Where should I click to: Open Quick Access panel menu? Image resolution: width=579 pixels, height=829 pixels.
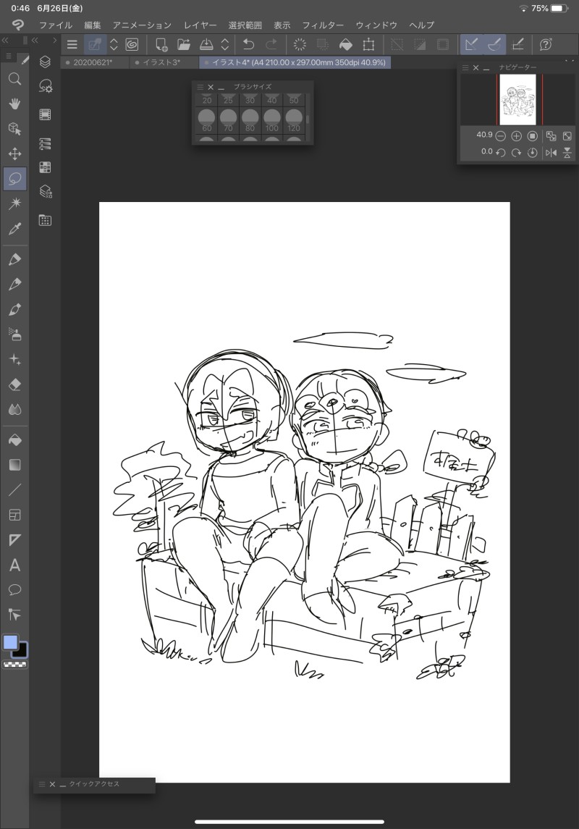click(x=42, y=784)
